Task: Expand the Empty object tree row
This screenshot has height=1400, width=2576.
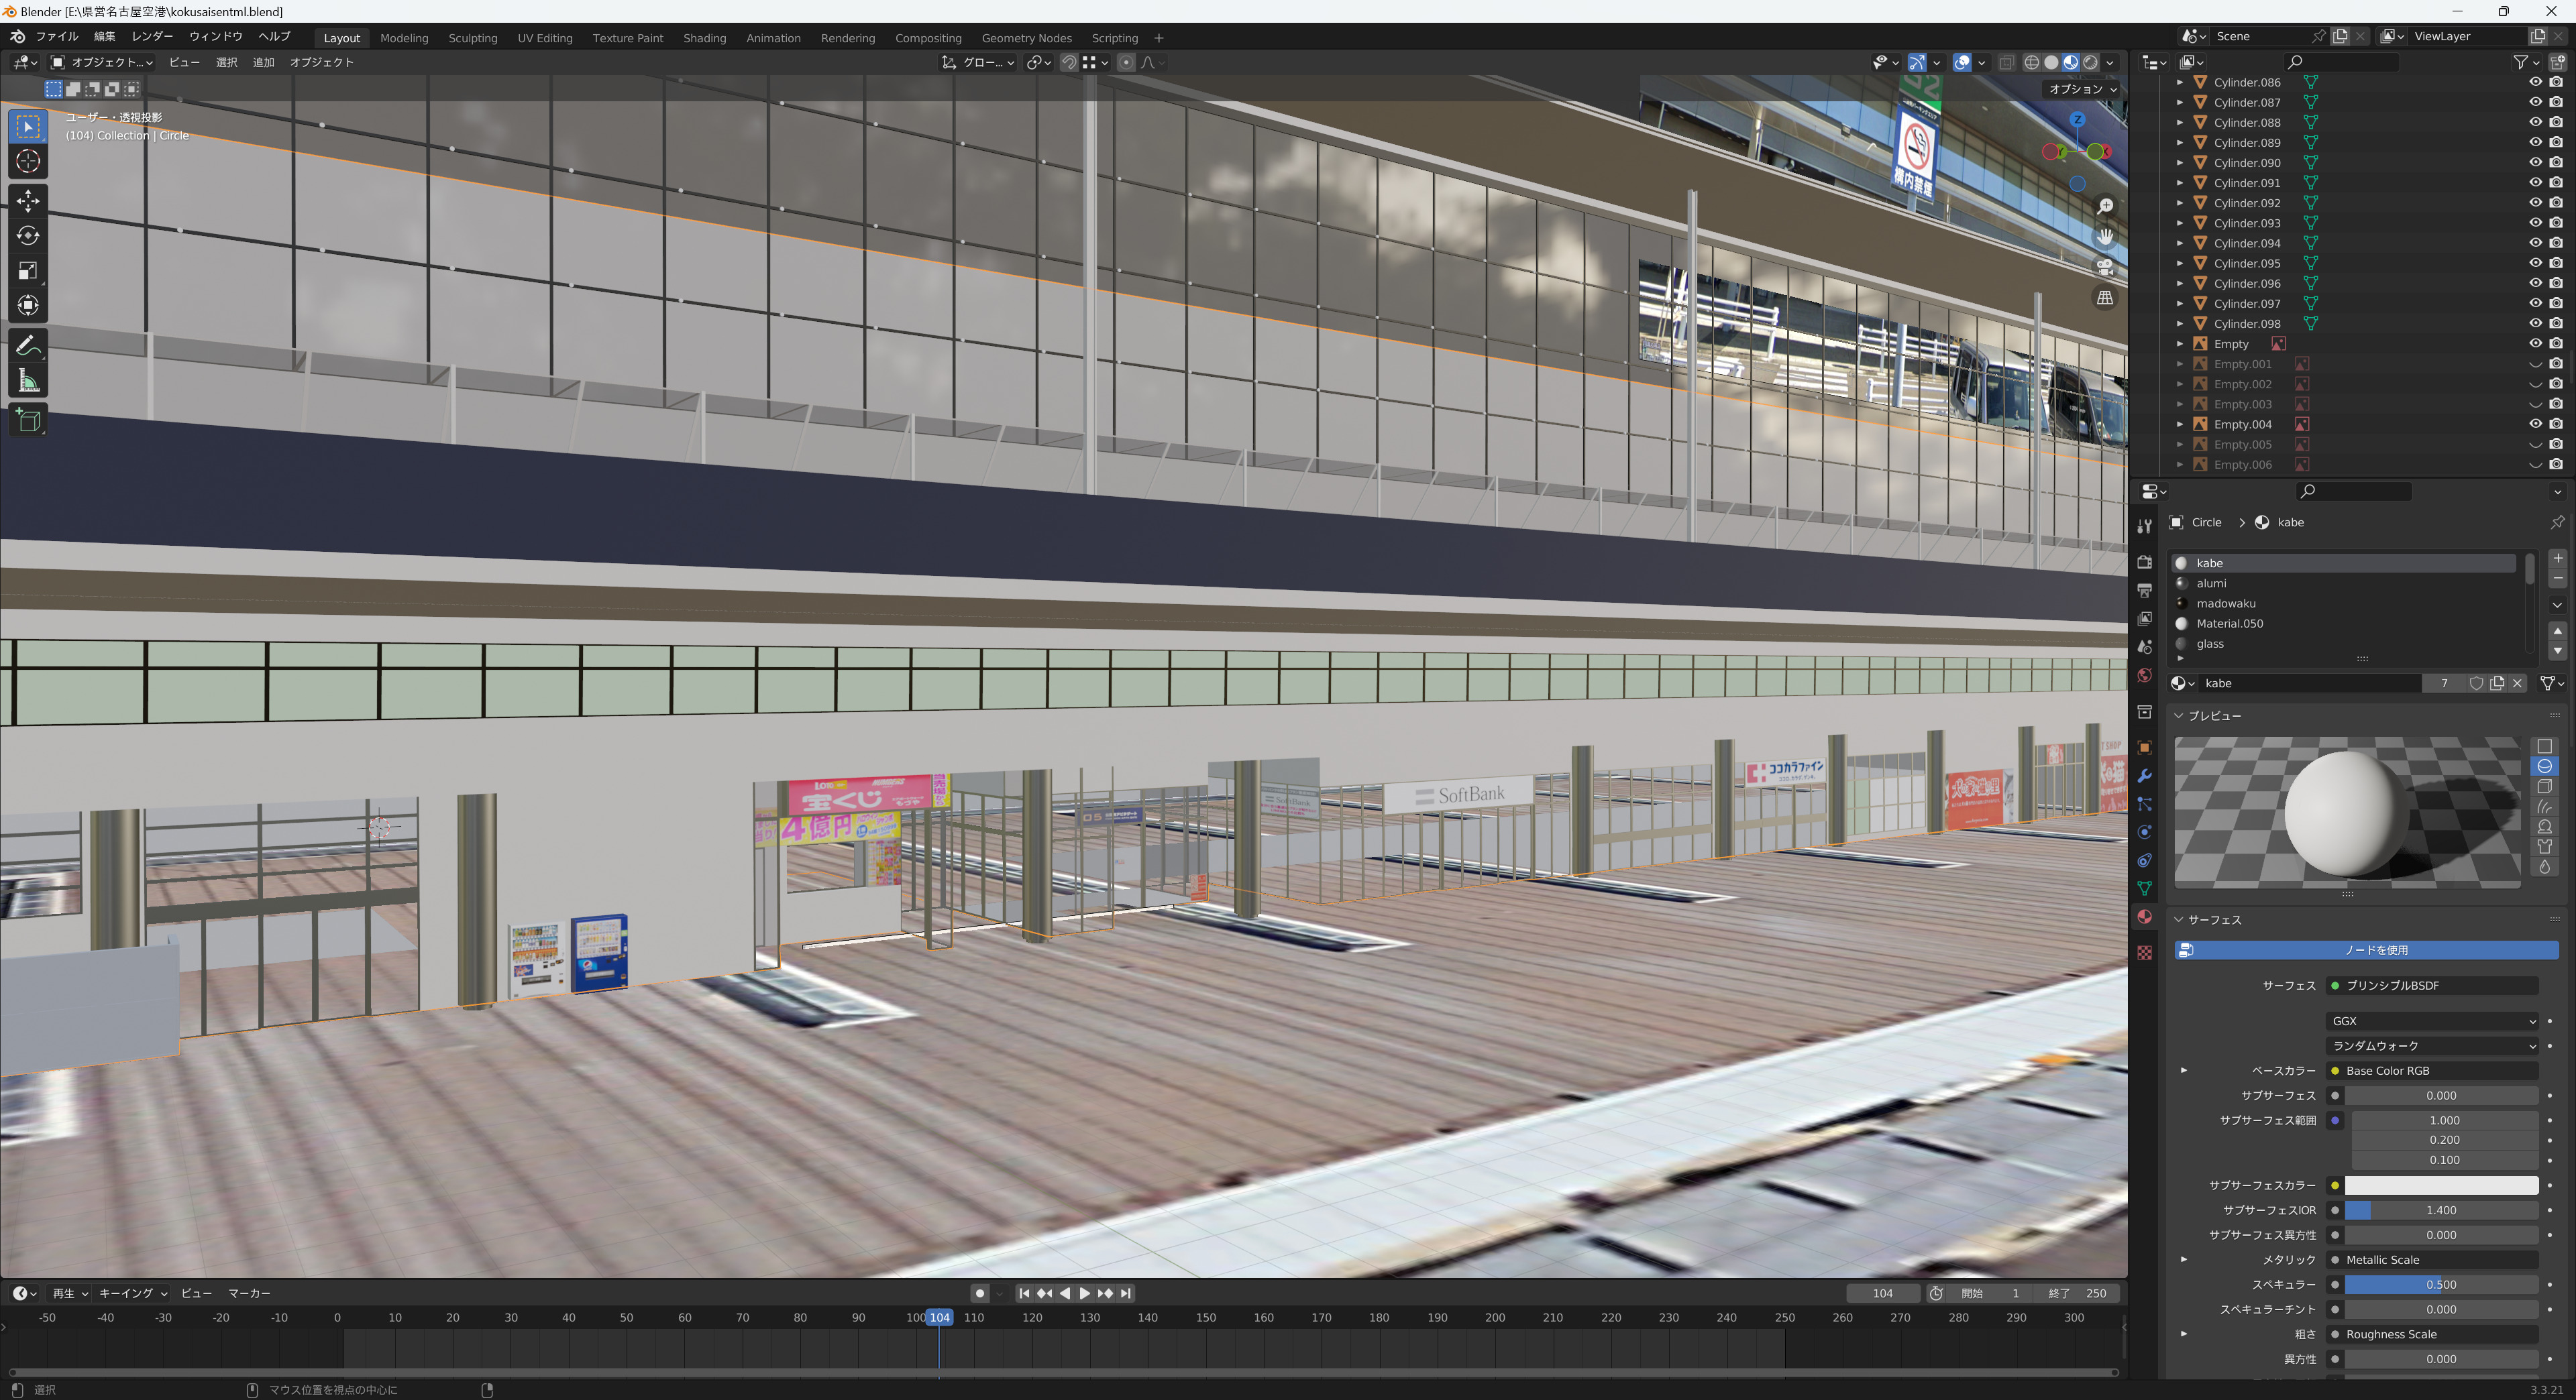Action: point(2180,344)
